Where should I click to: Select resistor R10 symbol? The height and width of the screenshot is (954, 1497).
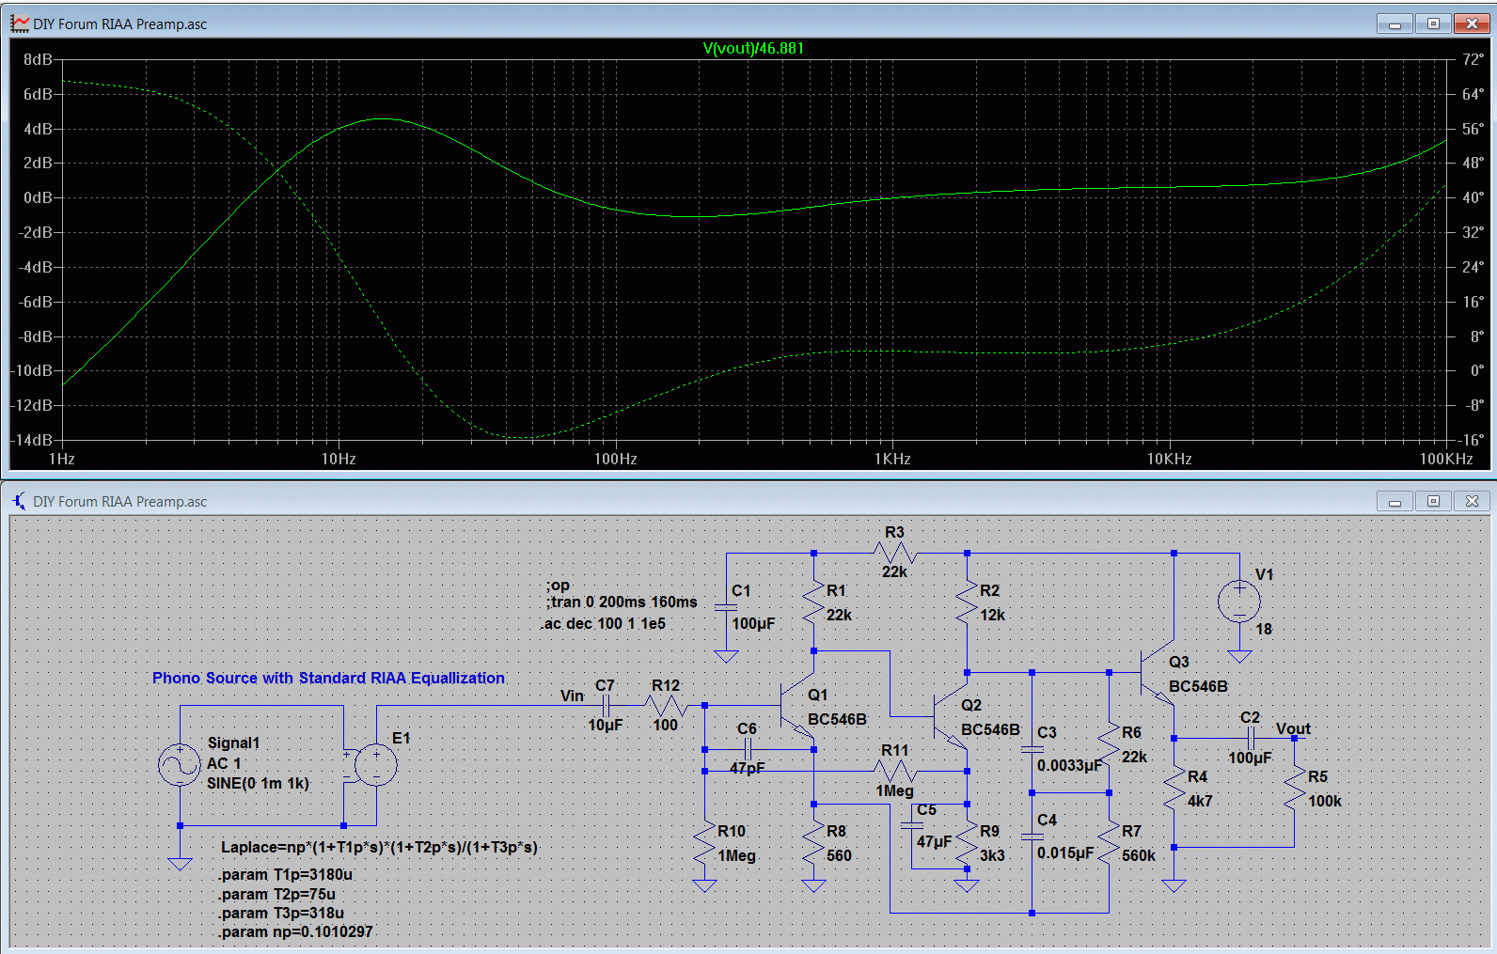(704, 842)
